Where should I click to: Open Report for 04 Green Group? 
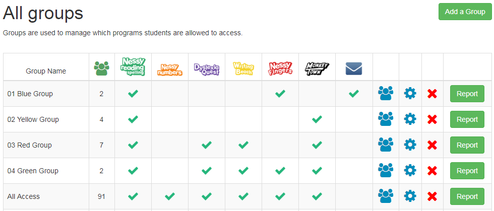pos(467,171)
